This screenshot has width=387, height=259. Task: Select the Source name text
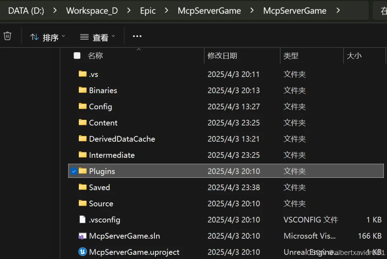pyautogui.click(x=101, y=204)
